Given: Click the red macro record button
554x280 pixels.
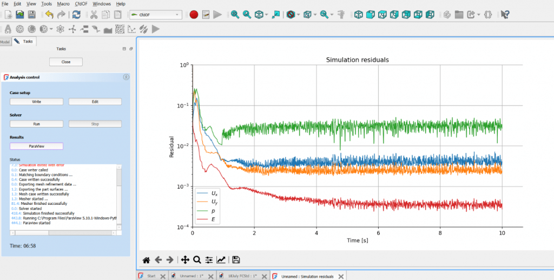Looking at the screenshot, I should tap(194, 15).
